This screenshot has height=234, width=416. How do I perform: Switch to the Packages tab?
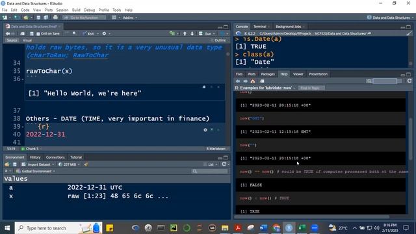click(x=268, y=74)
